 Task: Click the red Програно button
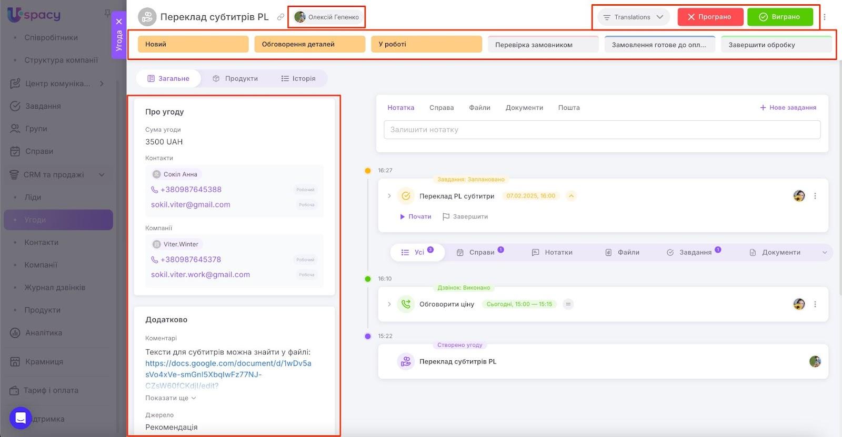point(710,17)
